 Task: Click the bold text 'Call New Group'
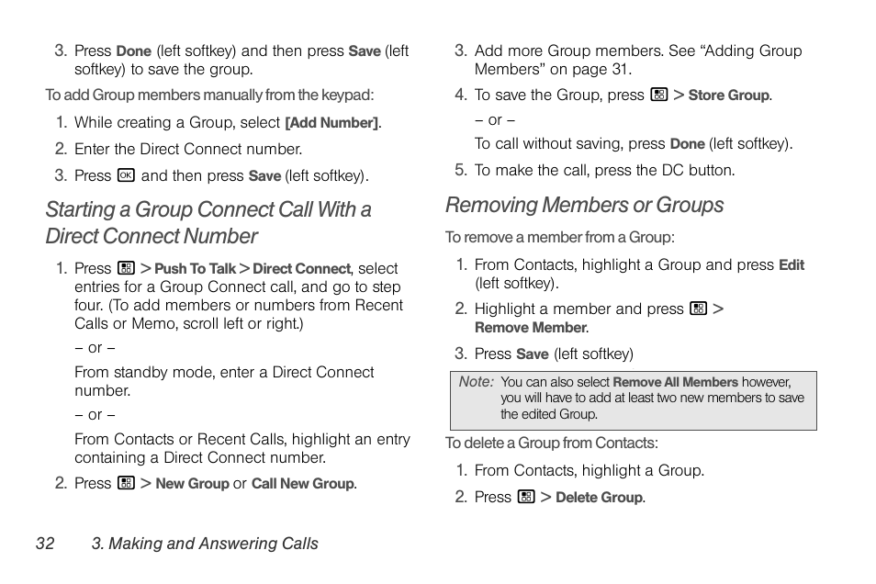click(303, 483)
